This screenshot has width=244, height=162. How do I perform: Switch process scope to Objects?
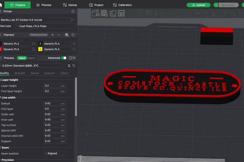[x=31, y=58]
